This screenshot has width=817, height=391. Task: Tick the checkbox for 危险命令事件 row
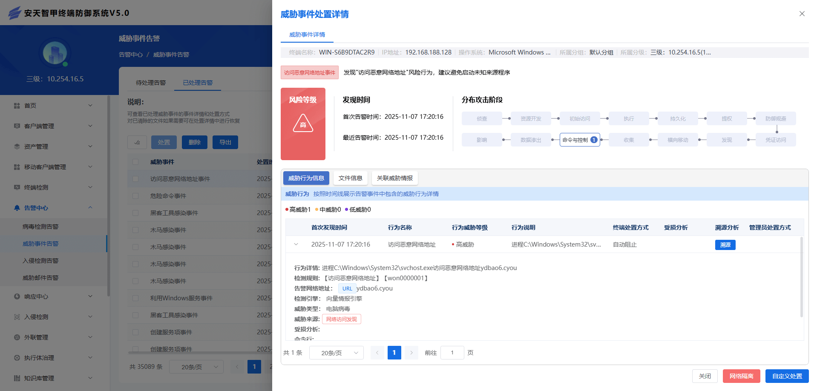[135, 196]
